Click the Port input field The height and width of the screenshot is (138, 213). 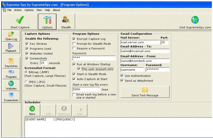[165, 42]
